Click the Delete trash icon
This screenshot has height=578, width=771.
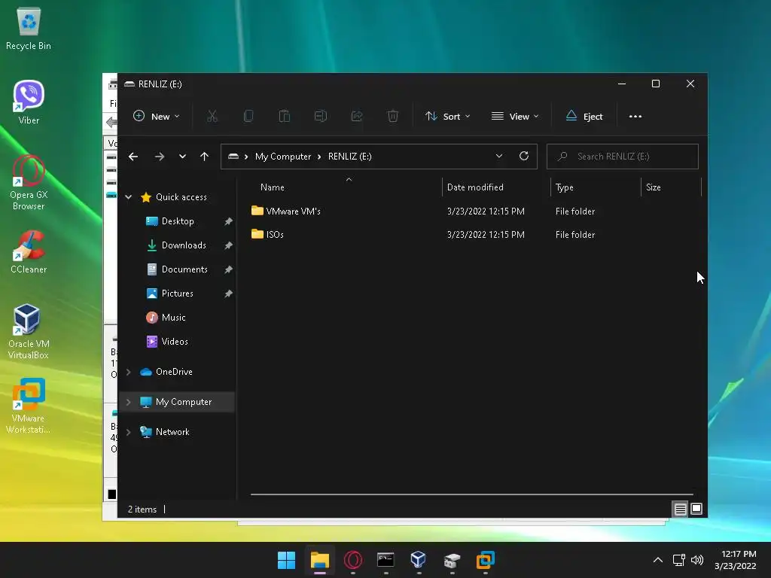pos(393,117)
